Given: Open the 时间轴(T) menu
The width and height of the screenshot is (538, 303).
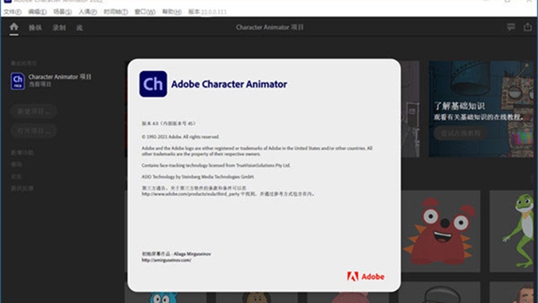Looking at the screenshot, I should pyautogui.click(x=116, y=12).
